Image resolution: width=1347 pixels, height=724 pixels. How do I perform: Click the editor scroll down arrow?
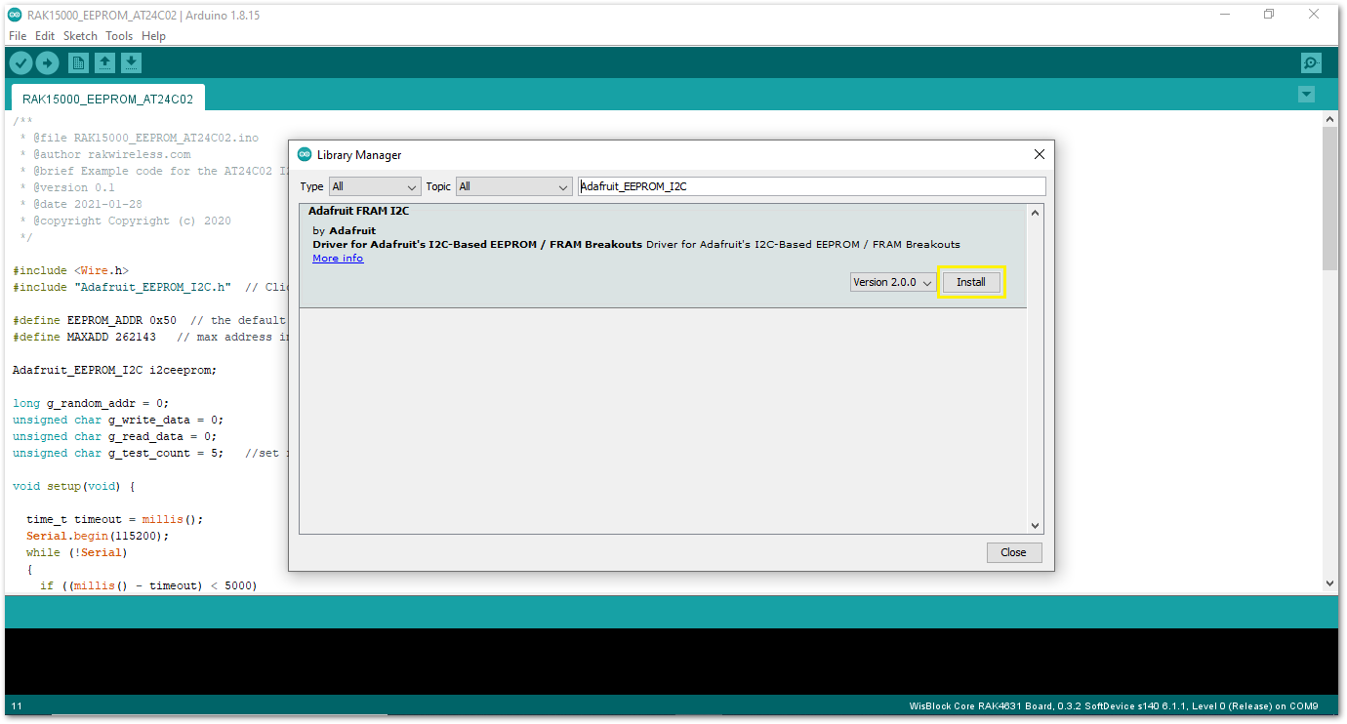(x=1329, y=583)
